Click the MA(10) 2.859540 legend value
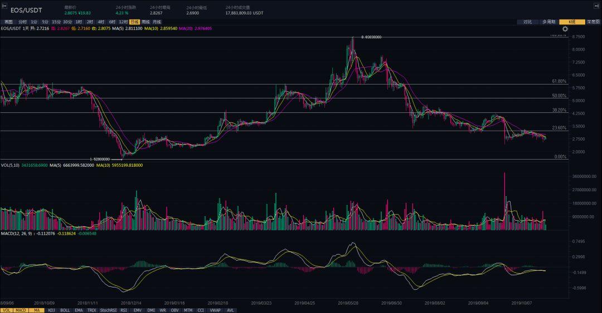Viewport: 602px width, 313px height. (161, 28)
